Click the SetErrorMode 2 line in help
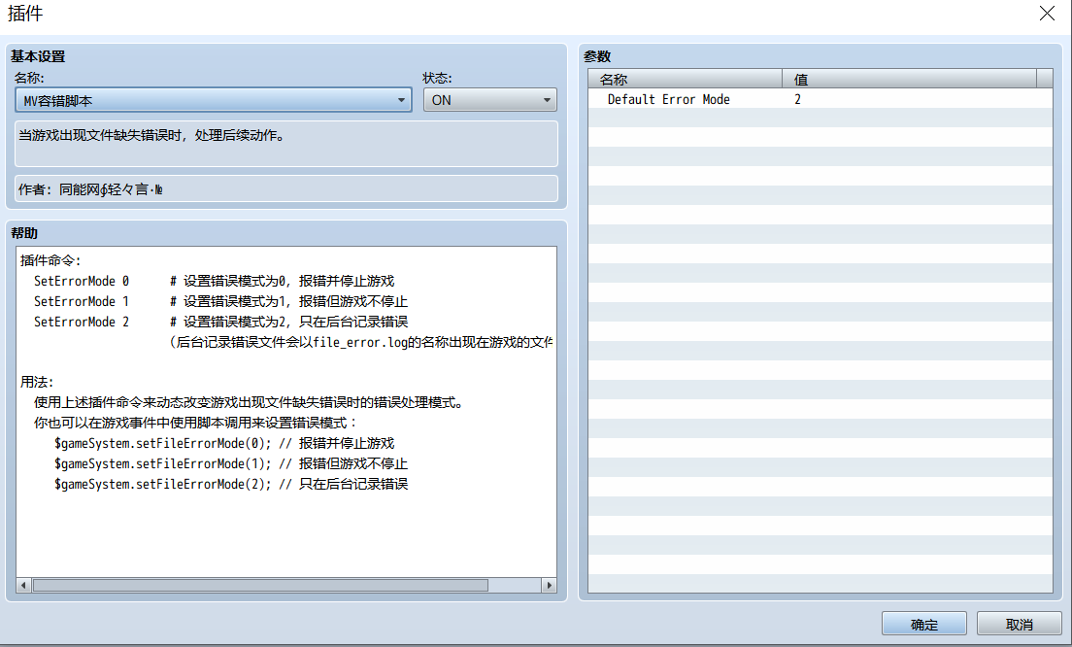 [x=220, y=322]
